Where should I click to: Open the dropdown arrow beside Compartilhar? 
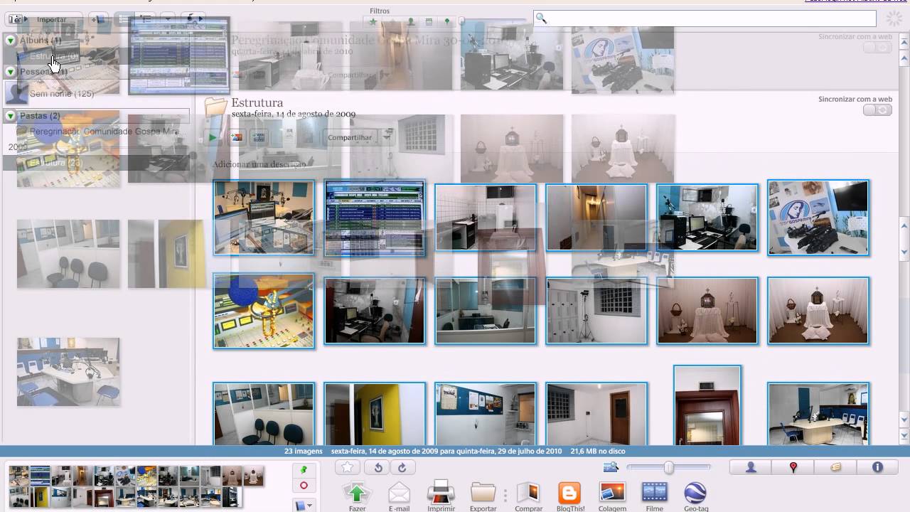point(387,137)
